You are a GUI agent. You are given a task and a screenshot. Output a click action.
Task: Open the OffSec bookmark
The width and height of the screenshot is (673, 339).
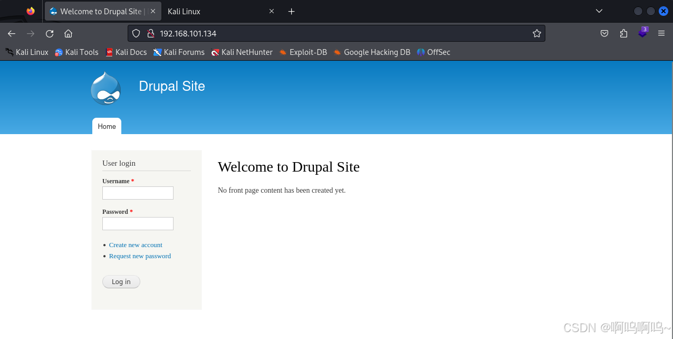pyautogui.click(x=434, y=52)
